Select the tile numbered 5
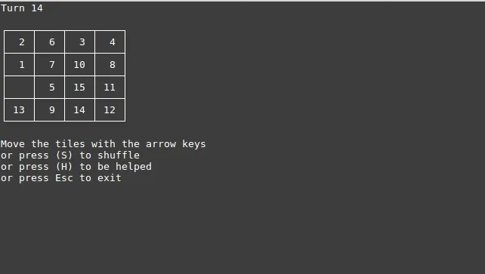 50,88
